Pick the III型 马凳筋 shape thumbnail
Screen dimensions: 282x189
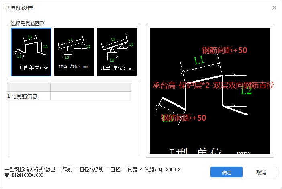[x=117, y=52]
